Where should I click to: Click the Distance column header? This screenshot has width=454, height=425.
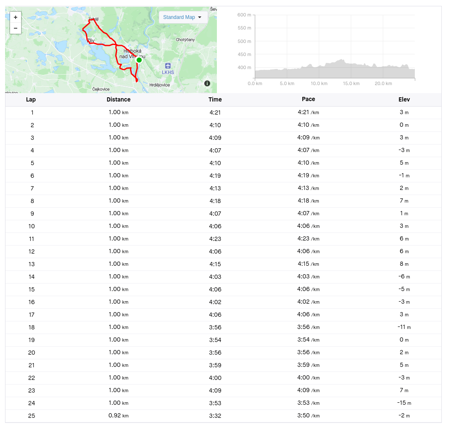tap(118, 99)
